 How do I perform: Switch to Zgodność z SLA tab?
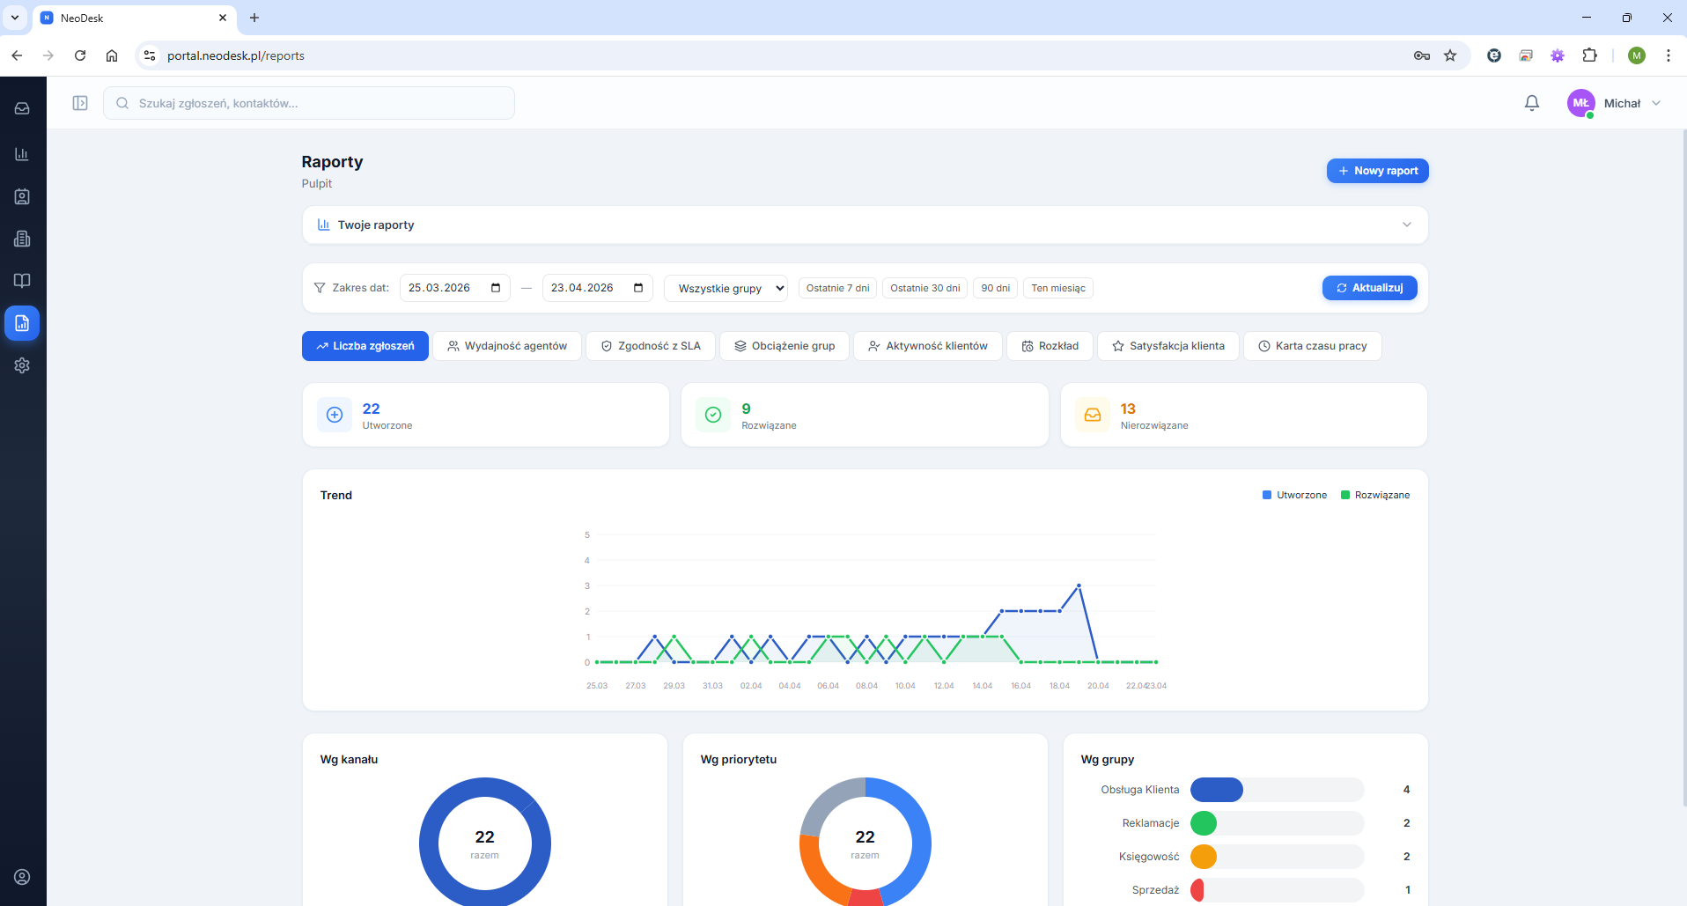(x=651, y=346)
